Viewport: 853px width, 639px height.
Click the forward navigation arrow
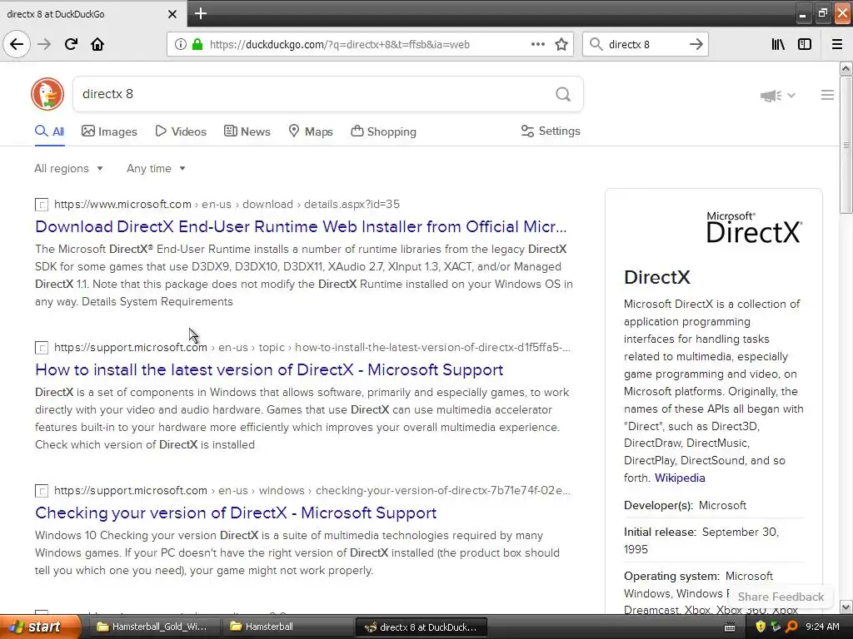click(44, 44)
